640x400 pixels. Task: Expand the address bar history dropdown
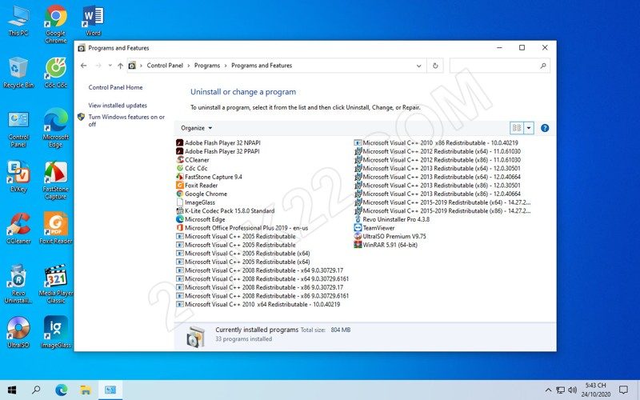418,66
